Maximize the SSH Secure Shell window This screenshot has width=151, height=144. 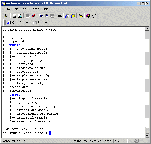[x=143, y=3]
